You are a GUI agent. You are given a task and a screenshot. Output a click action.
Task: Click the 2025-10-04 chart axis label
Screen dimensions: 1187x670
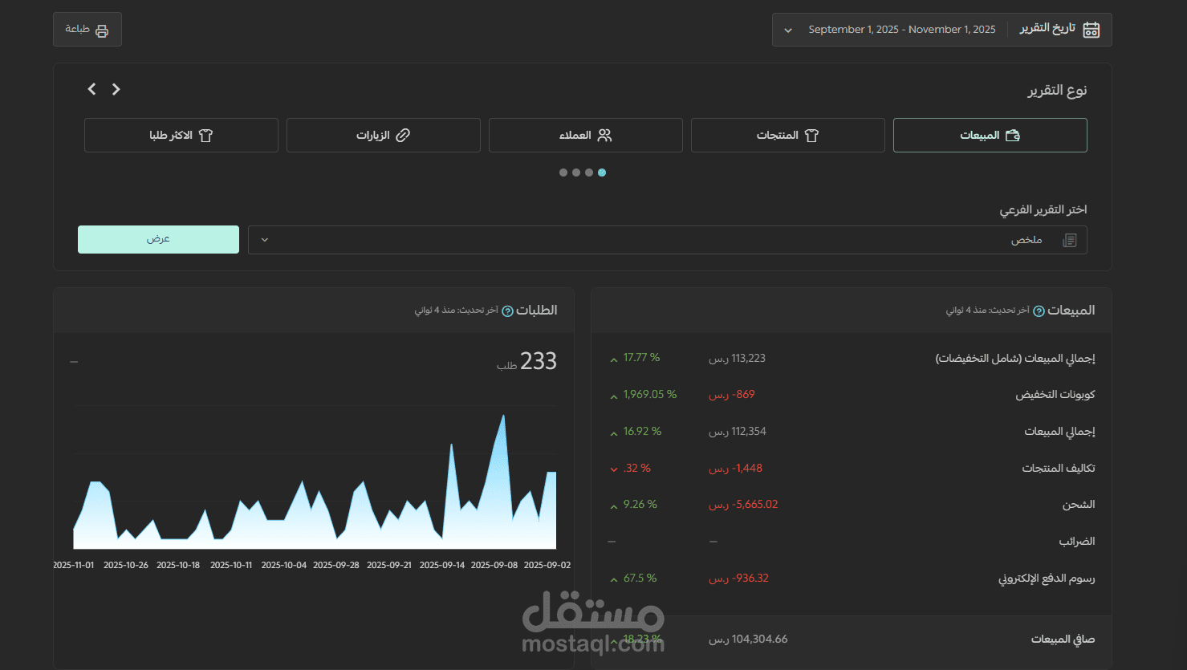[284, 566]
